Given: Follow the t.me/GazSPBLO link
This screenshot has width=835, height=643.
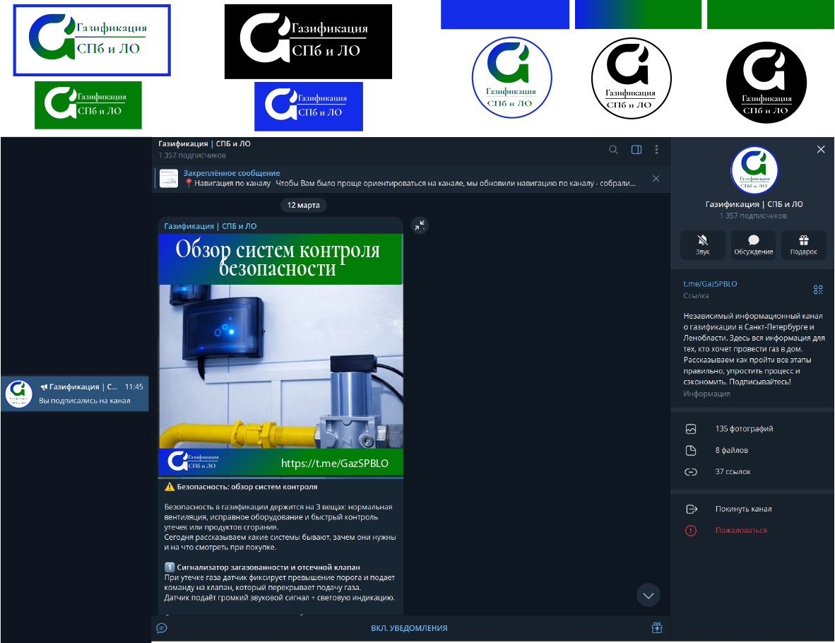Looking at the screenshot, I should click(711, 284).
